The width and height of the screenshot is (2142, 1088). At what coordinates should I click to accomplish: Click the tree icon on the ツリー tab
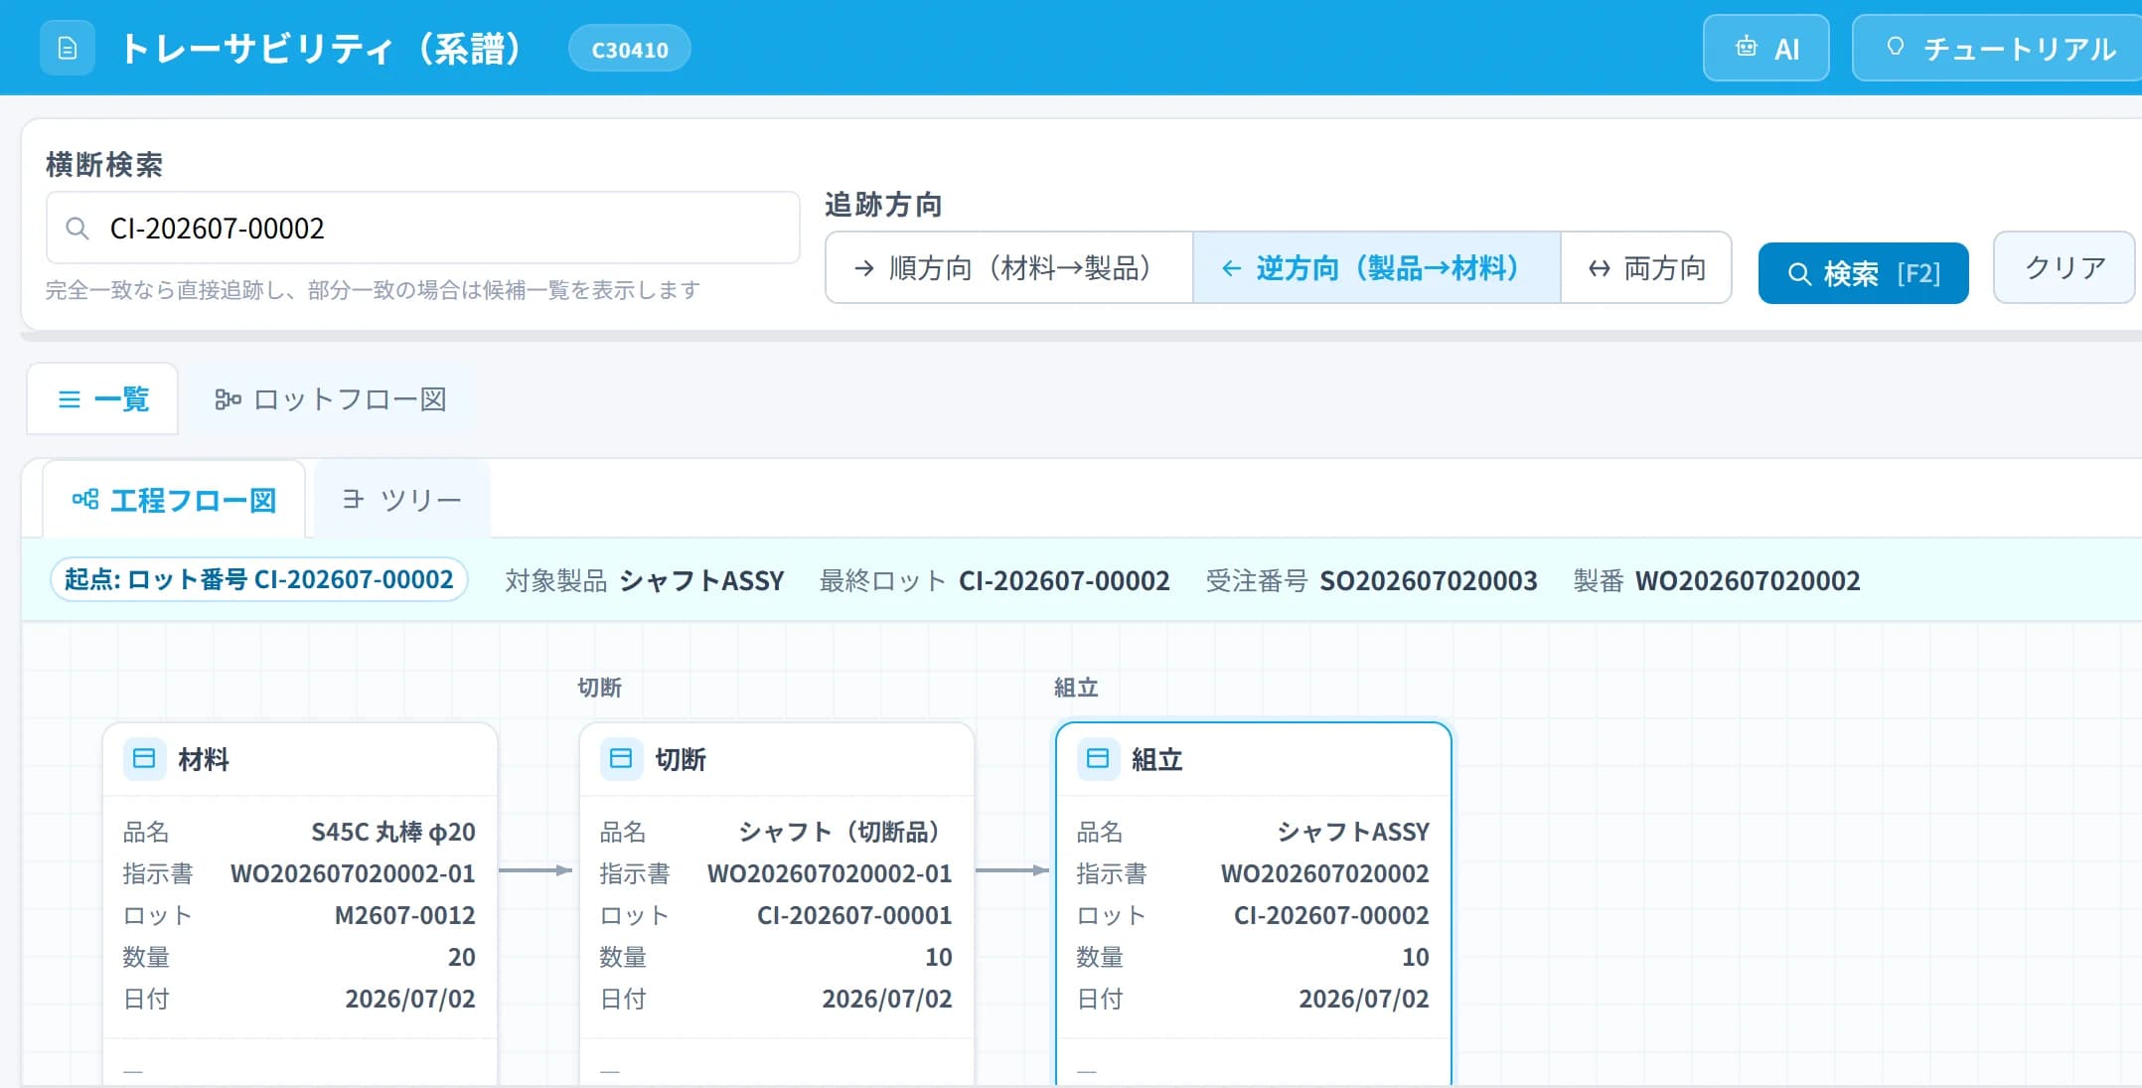point(353,499)
